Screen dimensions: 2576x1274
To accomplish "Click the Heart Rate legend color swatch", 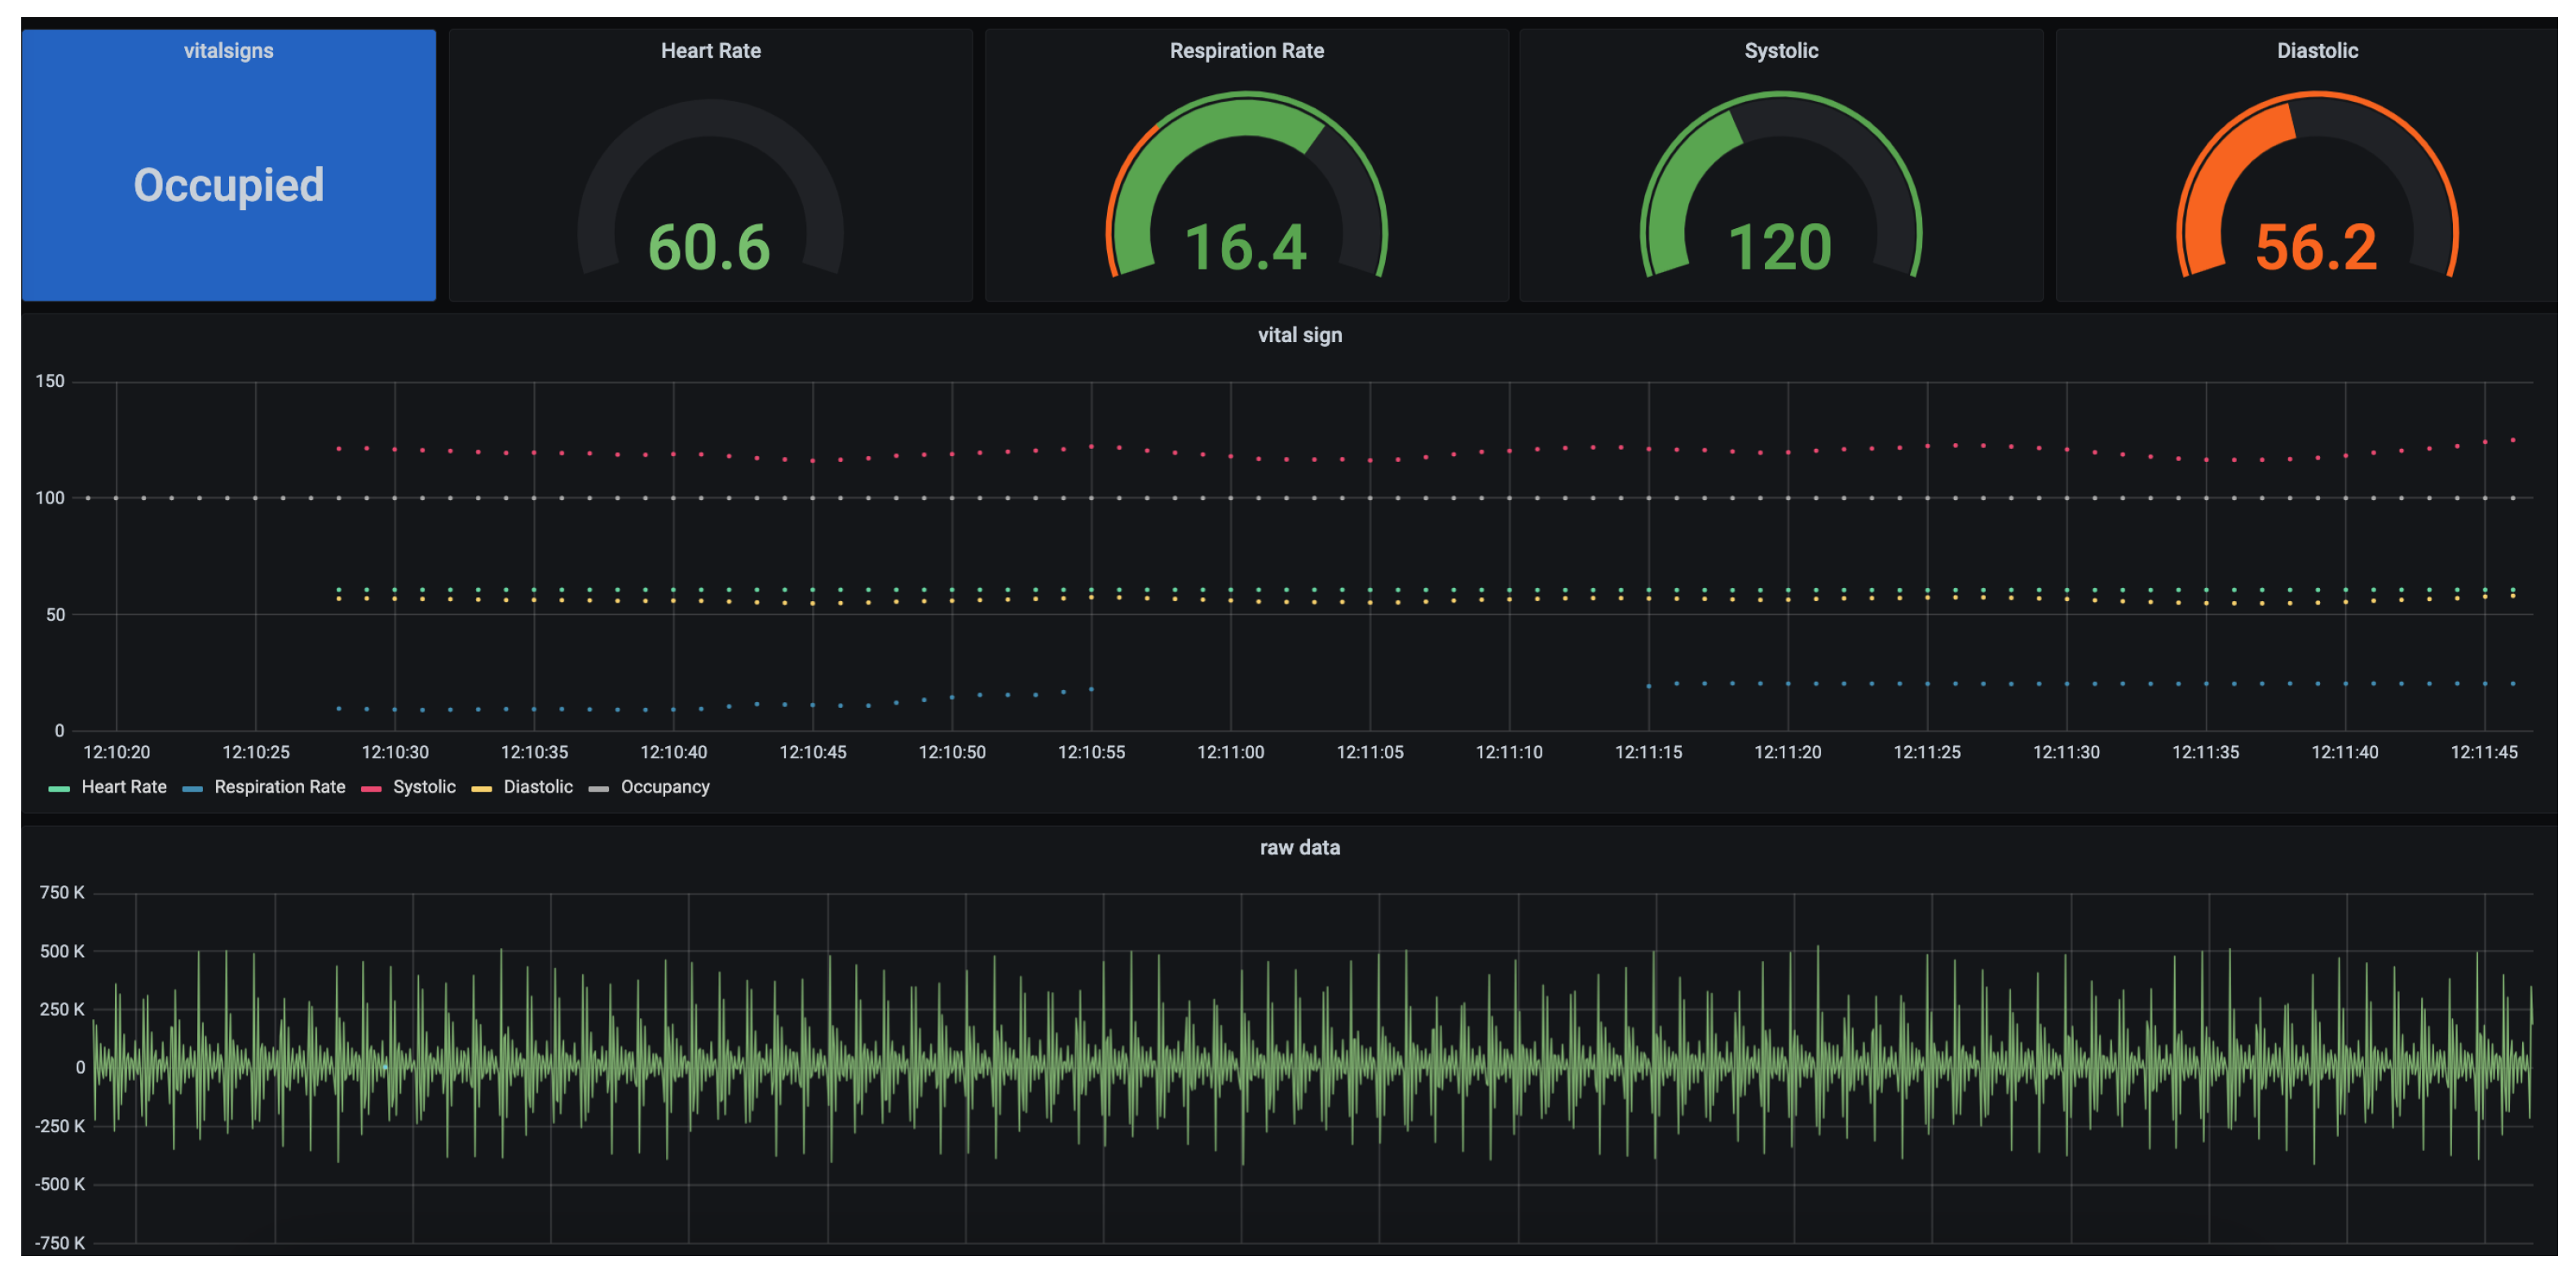I will coord(59,789).
